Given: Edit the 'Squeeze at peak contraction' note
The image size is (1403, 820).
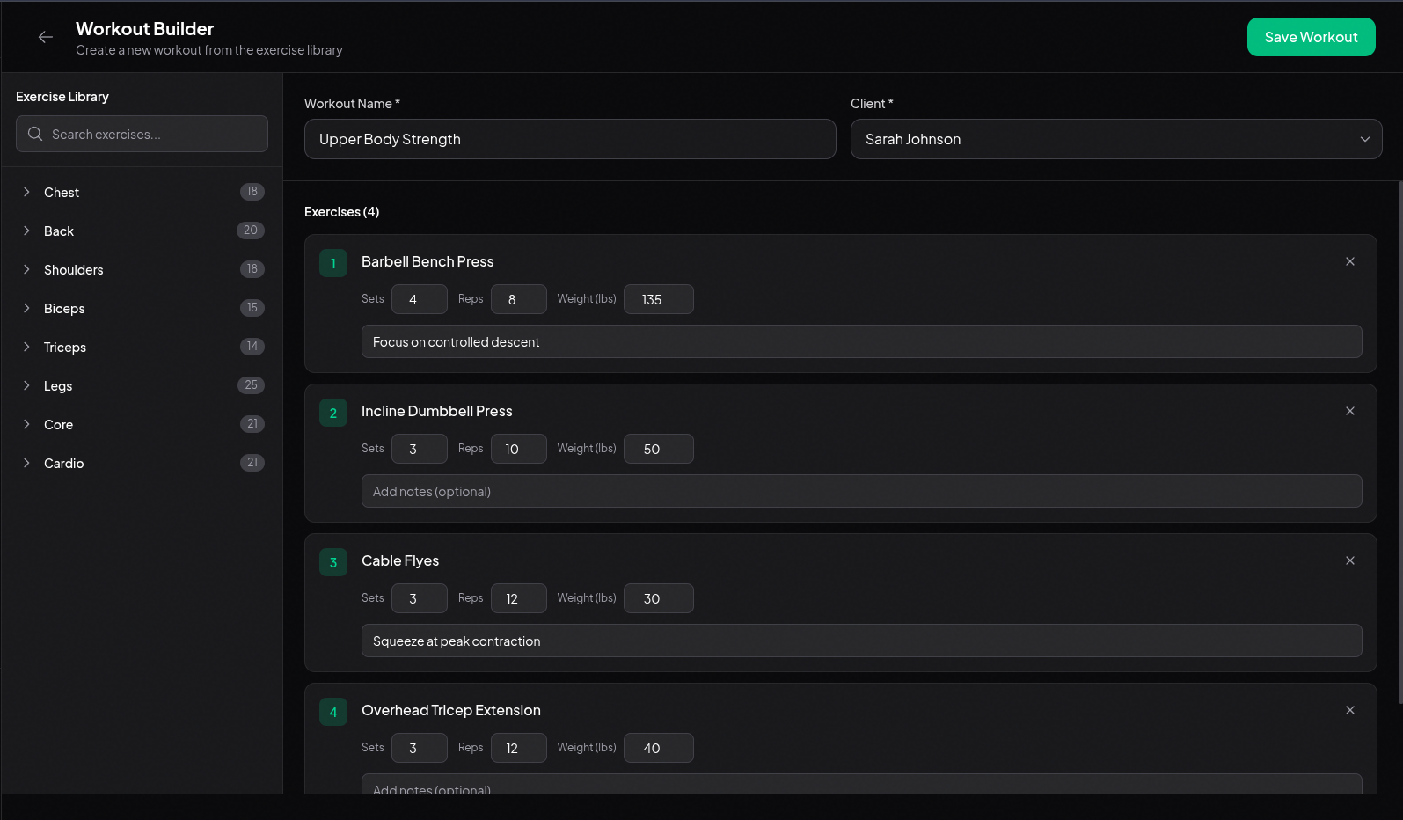Looking at the screenshot, I should (x=862, y=641).
